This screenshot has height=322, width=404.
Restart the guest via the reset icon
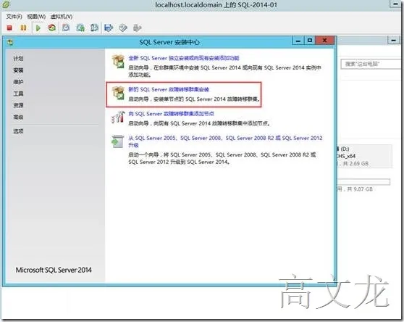[52, 28]
